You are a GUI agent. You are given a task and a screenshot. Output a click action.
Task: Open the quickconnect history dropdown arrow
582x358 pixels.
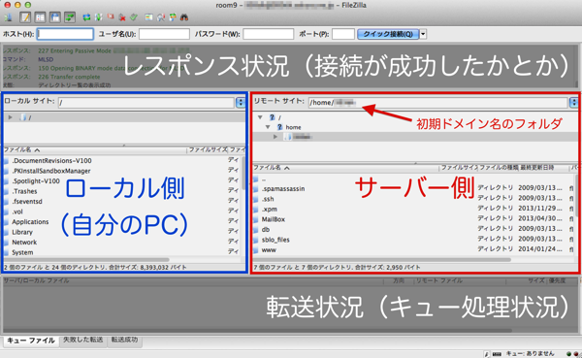[423, 34]
